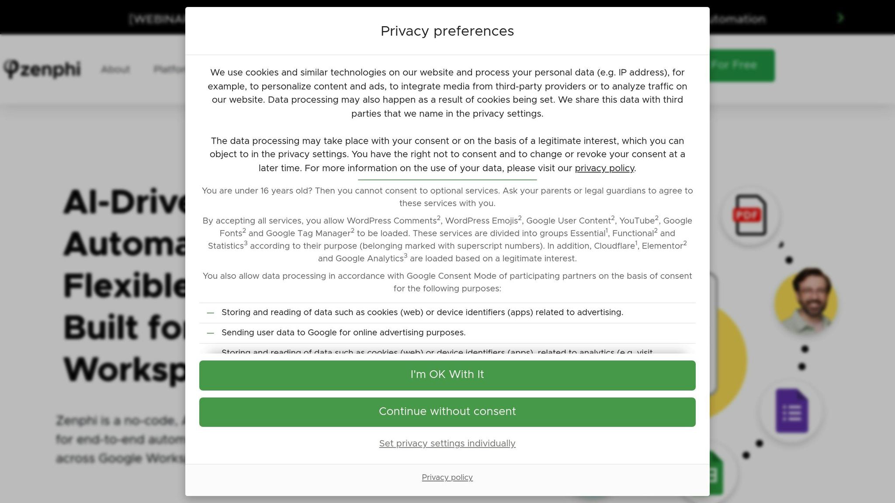This screenshot has height=503, width=895.
Task: Click the green arrow in the webinar banner
Action: tap(840, 18)
